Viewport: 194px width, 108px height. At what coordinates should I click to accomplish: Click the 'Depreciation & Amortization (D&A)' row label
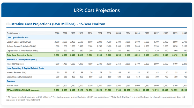tap(23, 51)
